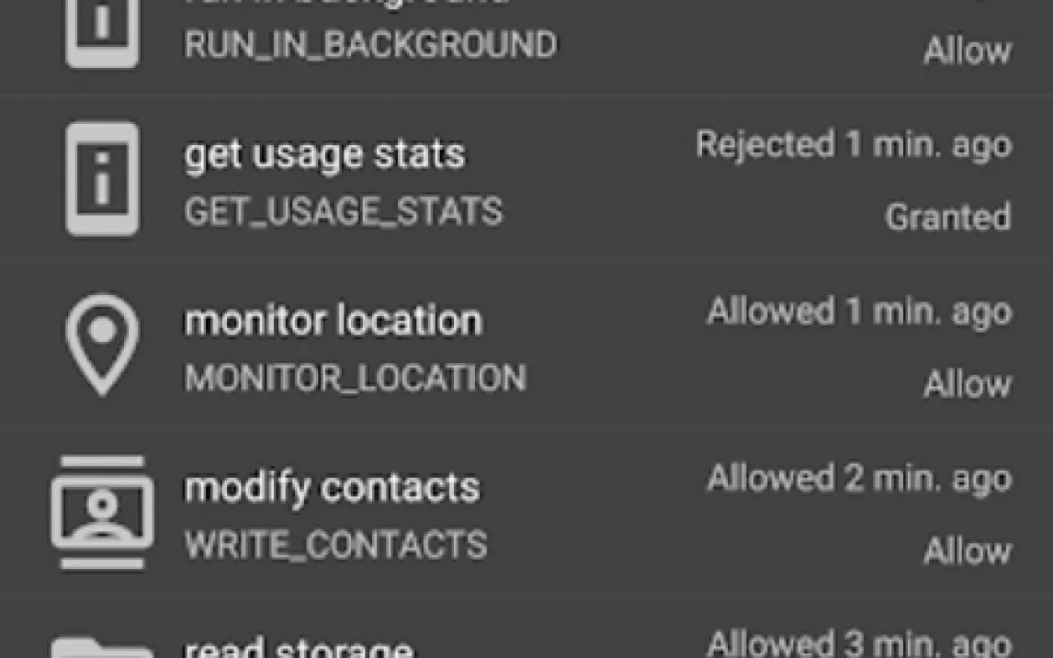Viewport: 1053px width, 658px height.
Task: Click the "Rejected 1 min. ago" timestamp
Action: pos(854,145)
